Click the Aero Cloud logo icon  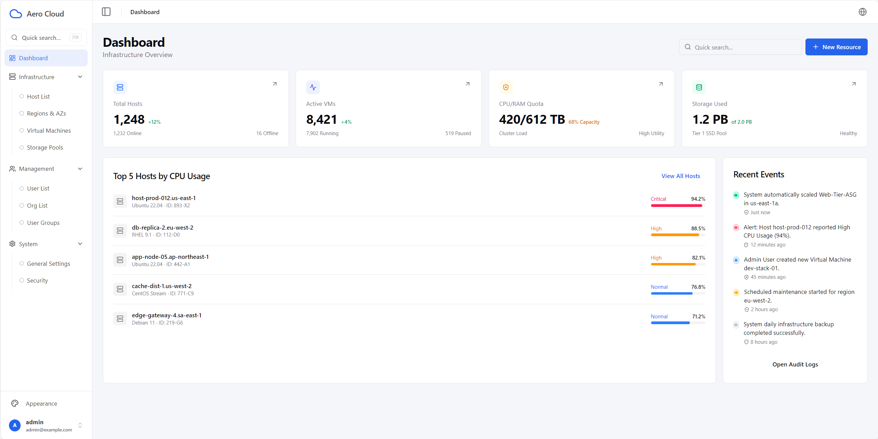[16, 14]
